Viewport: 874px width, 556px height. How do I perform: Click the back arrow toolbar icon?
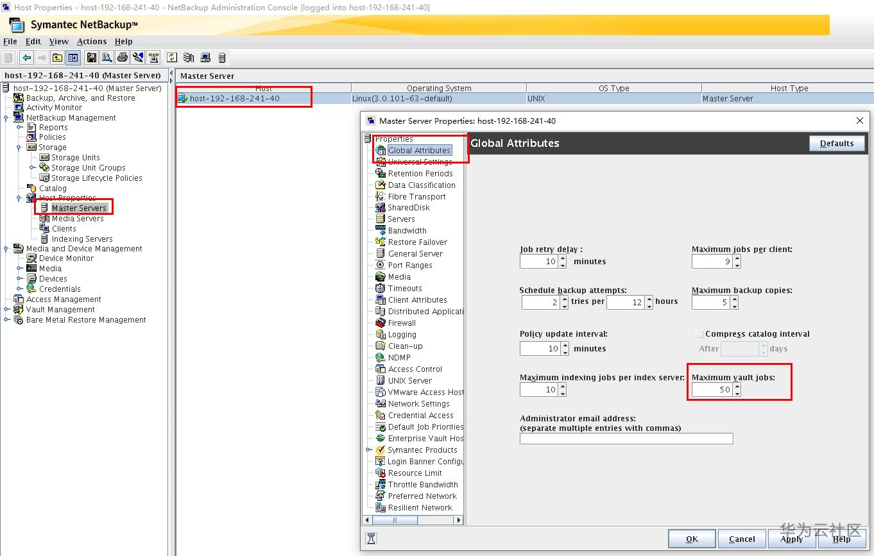tap(26, 58)
